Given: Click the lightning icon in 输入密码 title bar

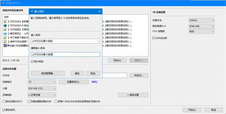Looking at the screenshot, I should [31, 11].
